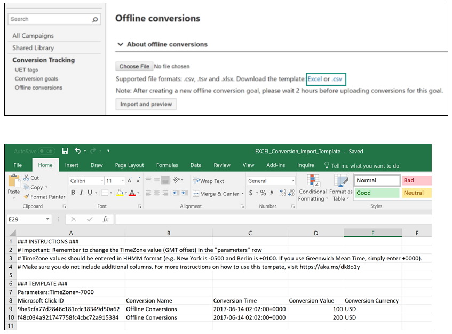
Task: Click the formula bar input
Action: tap(273, 219)
